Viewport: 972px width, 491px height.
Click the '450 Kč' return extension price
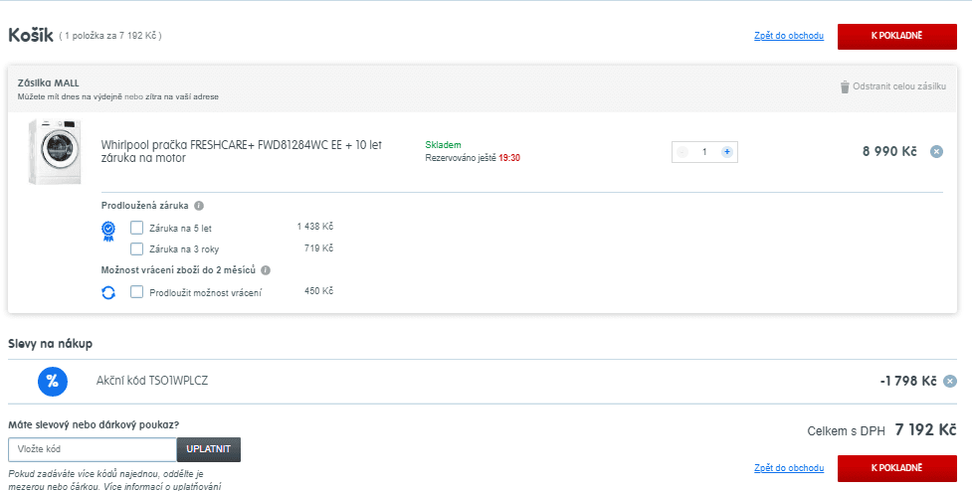coord(318,291)
